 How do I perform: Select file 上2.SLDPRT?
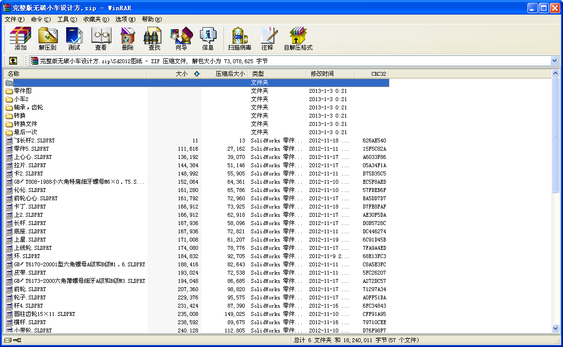pyautogui.click(x=197, y=215)
